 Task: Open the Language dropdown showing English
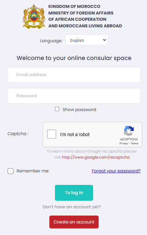pyautogui.click(x=86, y=40)
